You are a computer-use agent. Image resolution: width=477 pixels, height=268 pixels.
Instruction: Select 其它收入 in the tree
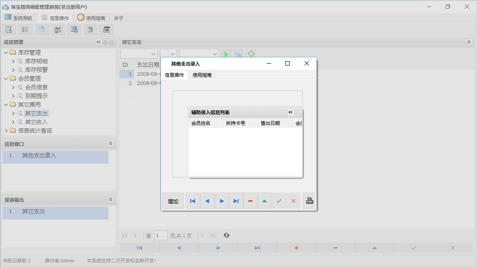coord(36,122)
